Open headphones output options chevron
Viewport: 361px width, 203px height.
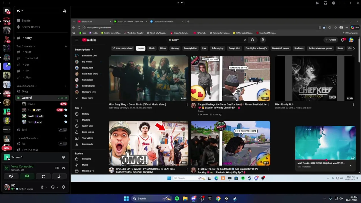58,187
